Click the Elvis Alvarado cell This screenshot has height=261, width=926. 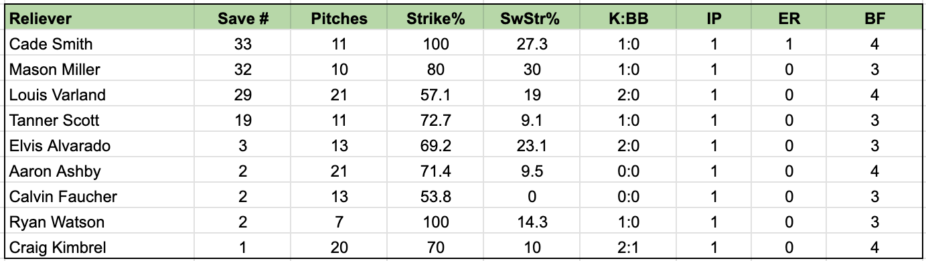coord(100,146)
